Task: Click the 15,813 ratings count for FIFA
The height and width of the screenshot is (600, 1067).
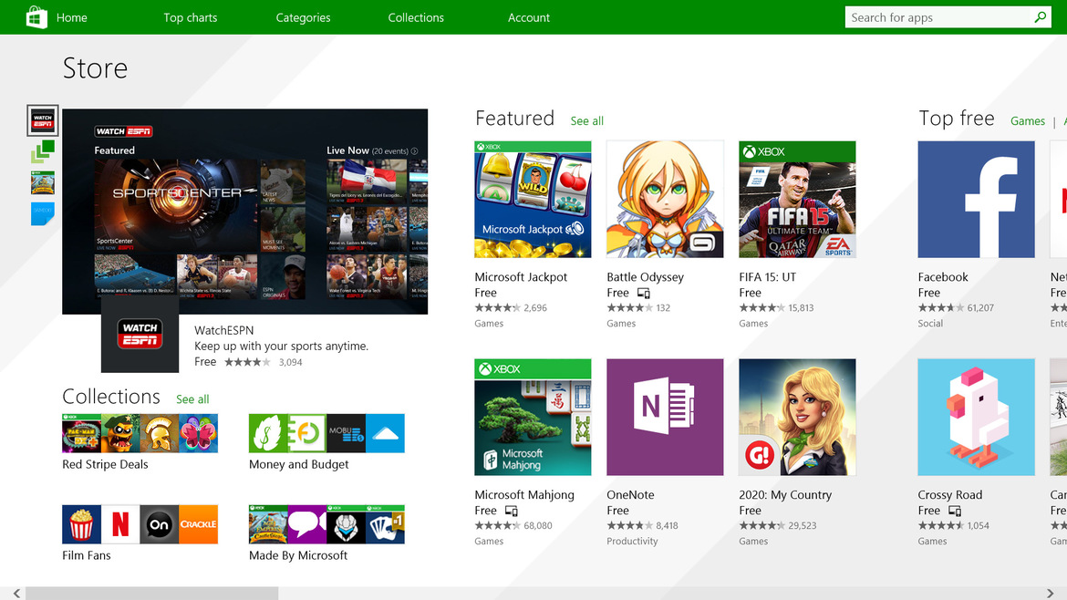Action: [x=801, y=308]
